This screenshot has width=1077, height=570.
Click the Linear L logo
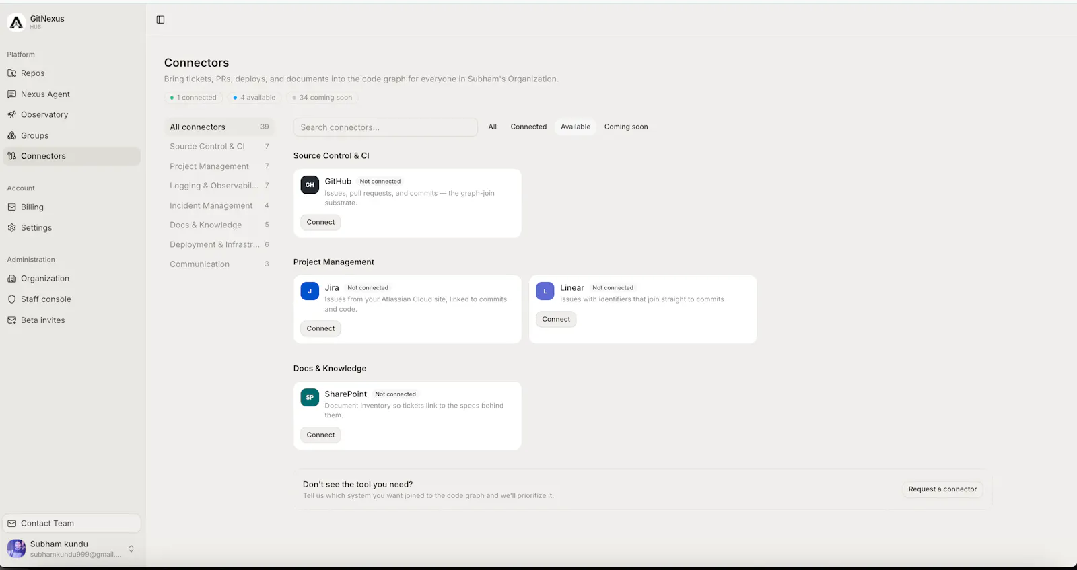tap(545, 291)
